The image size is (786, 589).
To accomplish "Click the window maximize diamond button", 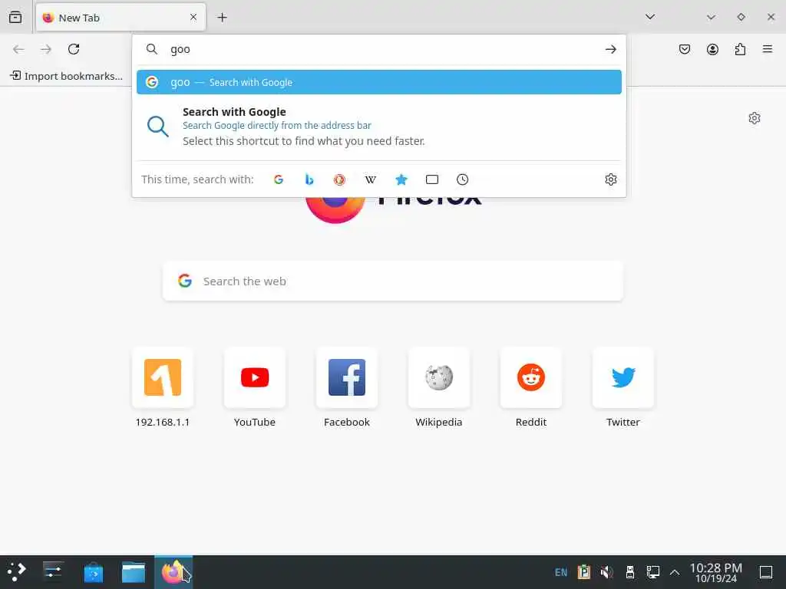I will tap(741, 17).
